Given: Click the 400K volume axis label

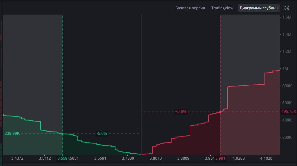Looking at the screenshot, I should 287,120.
